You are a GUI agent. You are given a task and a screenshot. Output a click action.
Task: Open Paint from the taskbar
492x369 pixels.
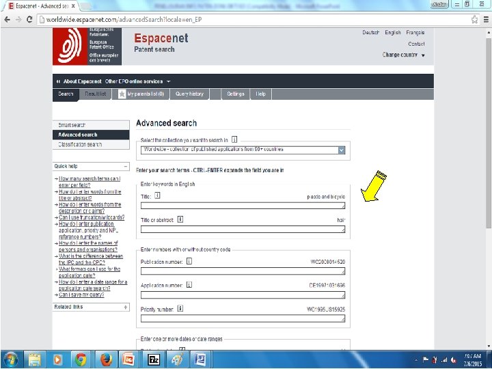pos(178,359)
